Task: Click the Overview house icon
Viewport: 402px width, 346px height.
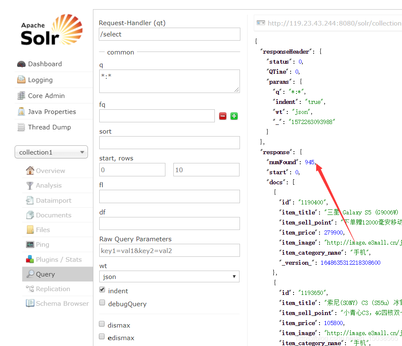Action: pos(30,170)
